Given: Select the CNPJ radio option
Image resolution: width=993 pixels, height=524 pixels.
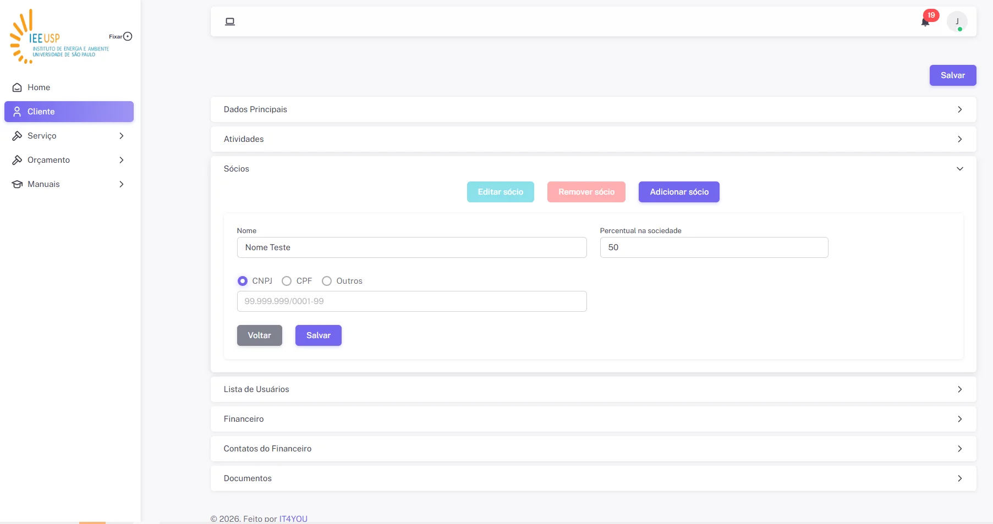Looking at the screenshot, I should 243,281.
